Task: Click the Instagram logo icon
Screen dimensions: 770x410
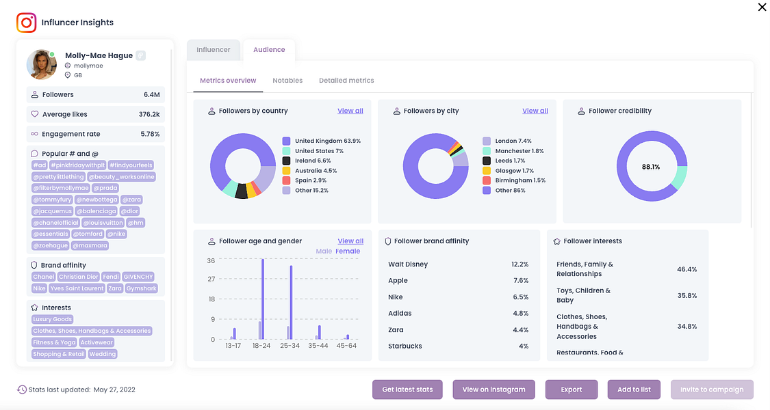Action: click(27, 23)
